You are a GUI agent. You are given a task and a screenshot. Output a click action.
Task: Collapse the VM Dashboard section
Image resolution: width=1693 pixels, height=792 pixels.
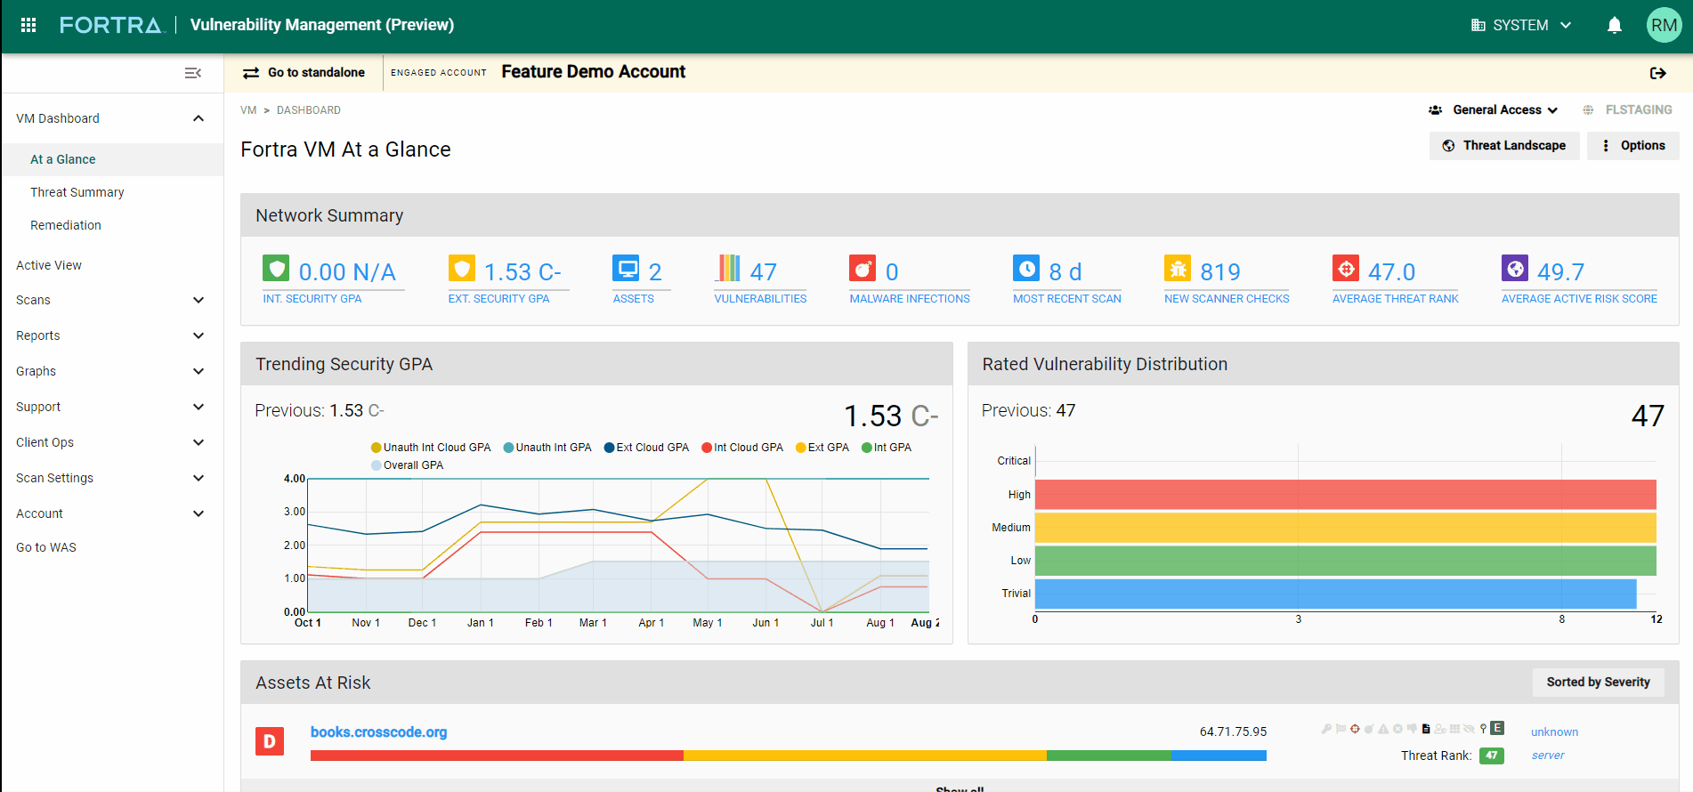coord(198,118)
